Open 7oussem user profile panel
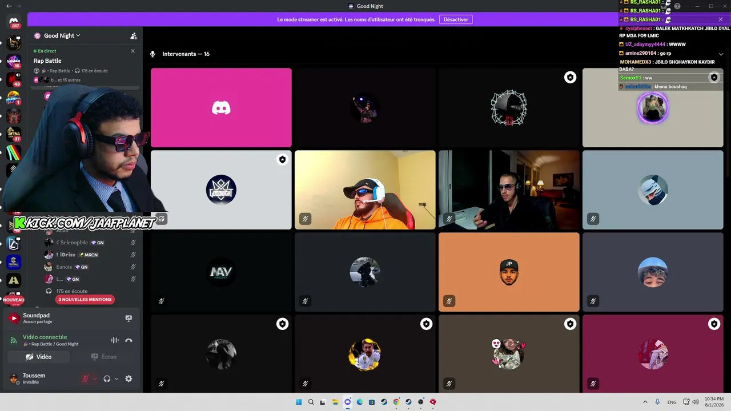This screenshot has width=731, height=411. 34,378
